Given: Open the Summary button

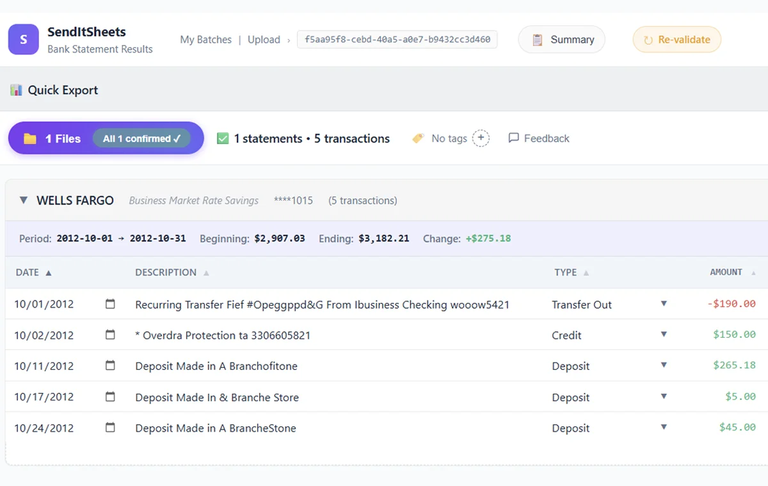Looking at the screenshot, I should pos(561,40).
